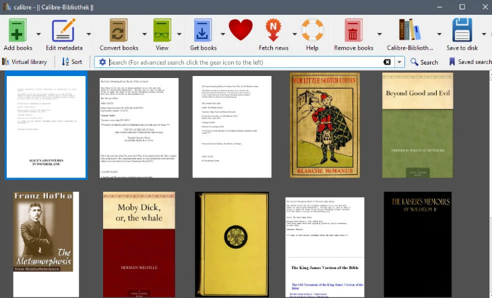Select the King James Version Bible cover
Screen dimensions: 492x298
click(x=325, y=248)
